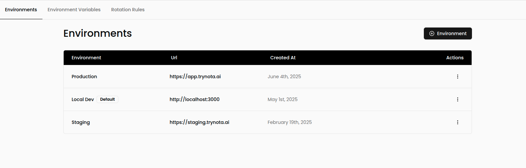Image resolution: width=526 pixels, height=168 pixels.
Task: Select the Environments tab
Action: coord(21,10)
